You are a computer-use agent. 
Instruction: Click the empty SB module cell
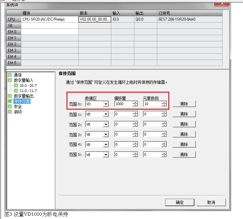50,26
